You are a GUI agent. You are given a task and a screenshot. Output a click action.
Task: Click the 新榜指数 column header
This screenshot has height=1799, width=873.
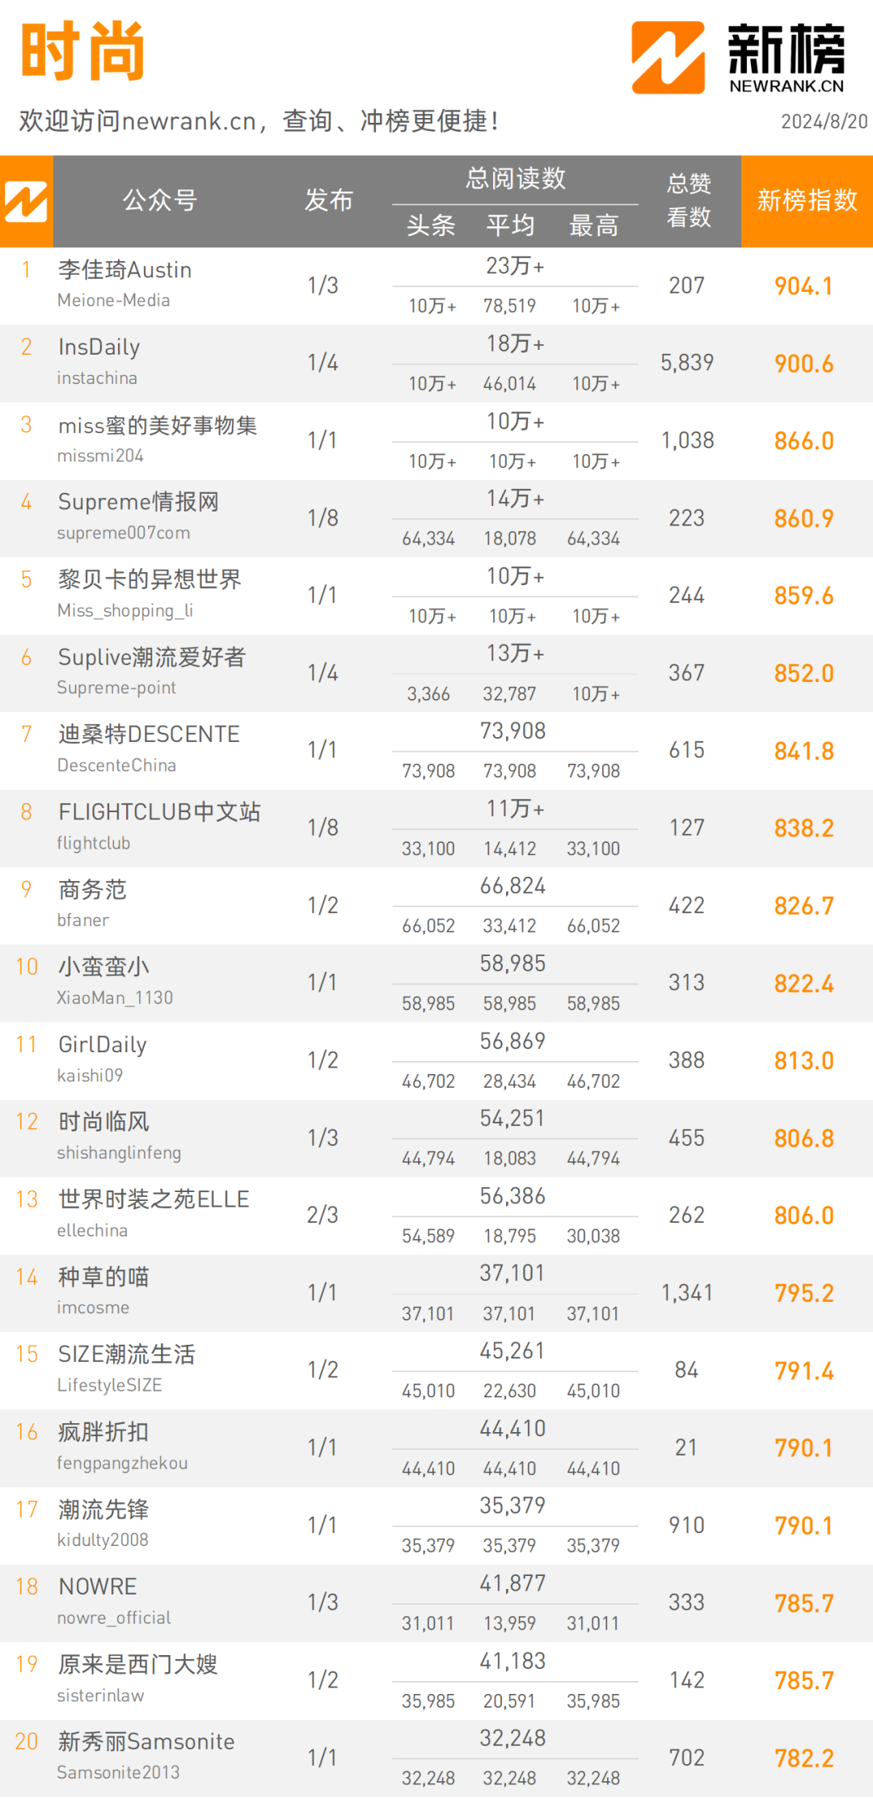[807, 200]
